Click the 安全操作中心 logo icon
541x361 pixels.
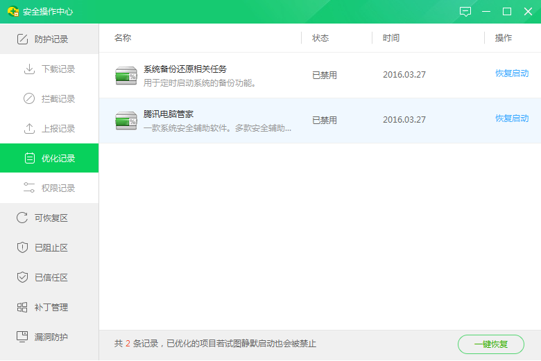click(13, 11)
